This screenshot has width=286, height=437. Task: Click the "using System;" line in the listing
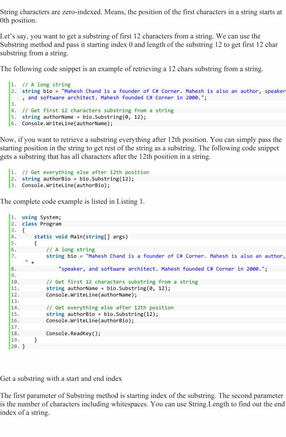[41, 217]
